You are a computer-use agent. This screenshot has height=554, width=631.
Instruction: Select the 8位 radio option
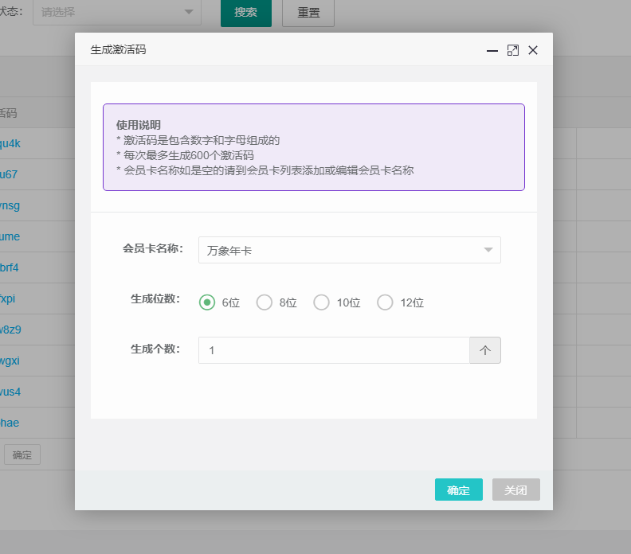[265, 302]
